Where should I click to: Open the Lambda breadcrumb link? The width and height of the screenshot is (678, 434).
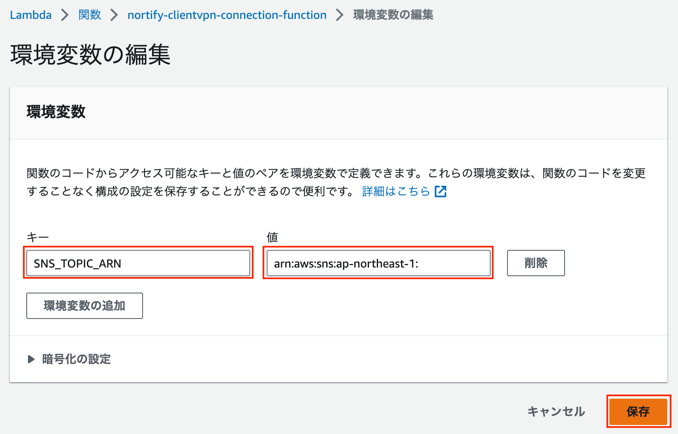pyautogui.click(x=30, y=14)
